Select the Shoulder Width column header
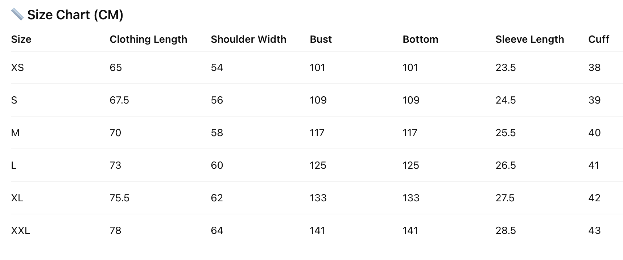This screenshot has height=260, width=623. [x=248, y=39]
